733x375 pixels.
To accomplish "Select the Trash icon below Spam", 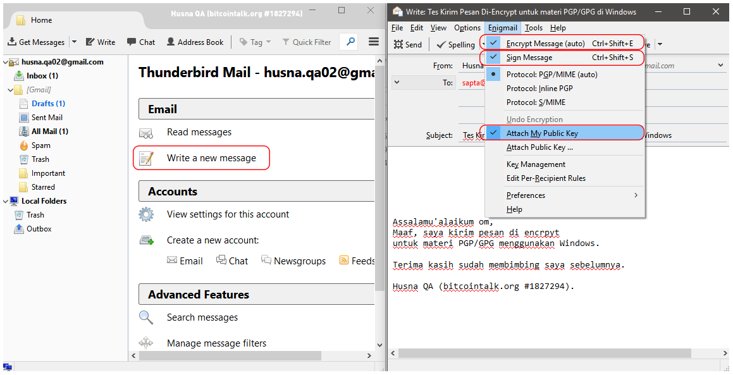I will tap(24, 159).
